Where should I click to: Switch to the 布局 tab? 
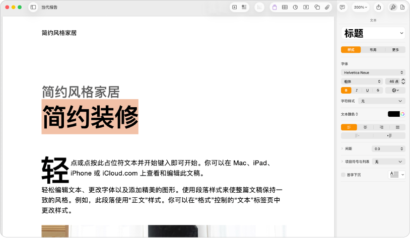point(373,50)
